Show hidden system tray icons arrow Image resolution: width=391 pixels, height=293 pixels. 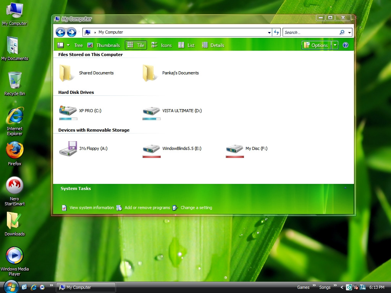(342, 287)
